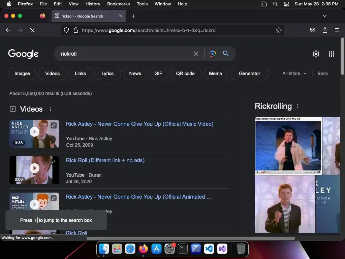Filter results by Images
This screenshot has height=259, width=345.
(22, 74)
